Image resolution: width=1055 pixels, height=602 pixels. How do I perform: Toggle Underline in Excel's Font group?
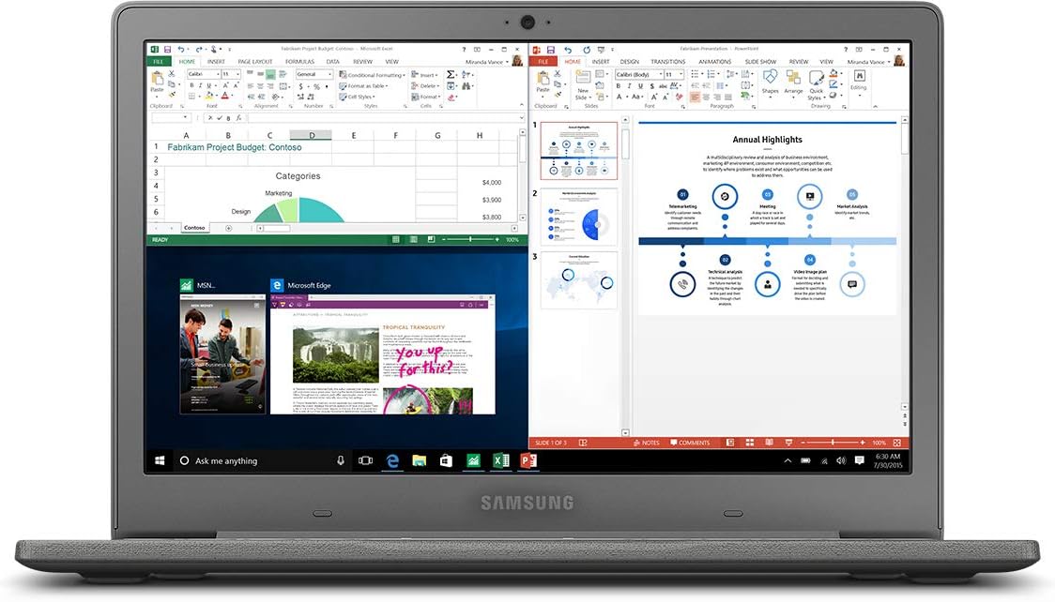(208, 85)
